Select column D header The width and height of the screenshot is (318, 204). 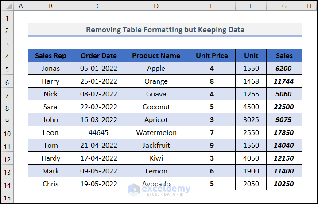[x=156, y=6]
